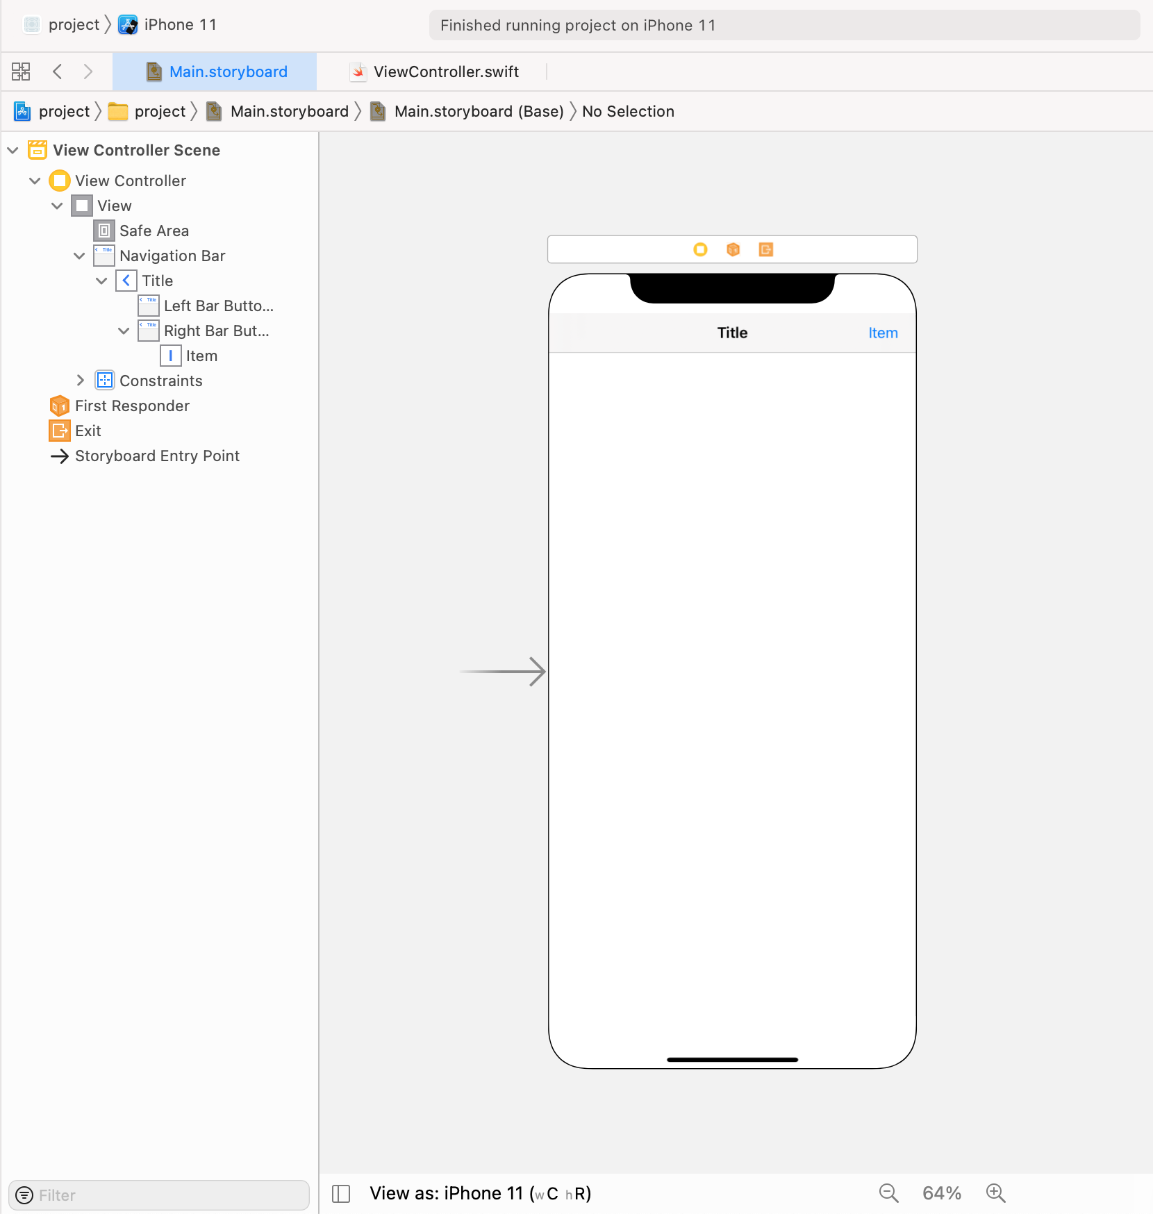This screenshot has height=1214, width=1153.
Task: Click the Exit icon in the outline
Action: click(60, 431)
